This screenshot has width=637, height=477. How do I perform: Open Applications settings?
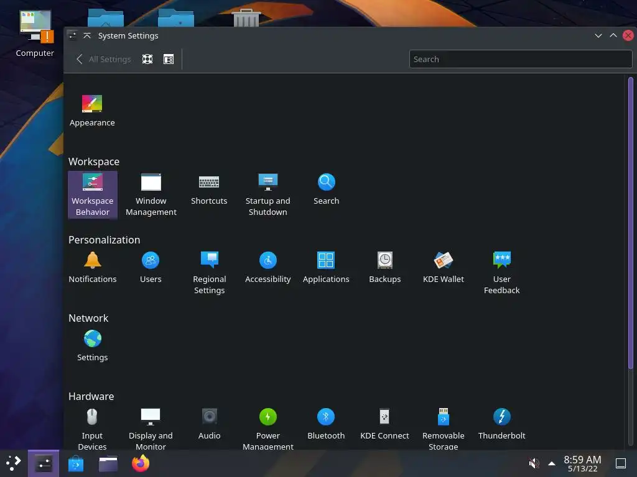326,268
